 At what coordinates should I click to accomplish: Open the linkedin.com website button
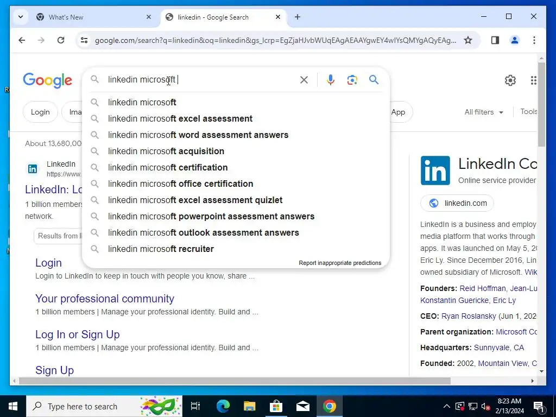[x=457, y=203]
